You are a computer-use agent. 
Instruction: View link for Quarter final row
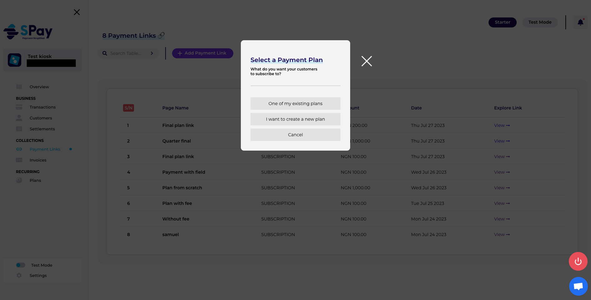point(502,141)
